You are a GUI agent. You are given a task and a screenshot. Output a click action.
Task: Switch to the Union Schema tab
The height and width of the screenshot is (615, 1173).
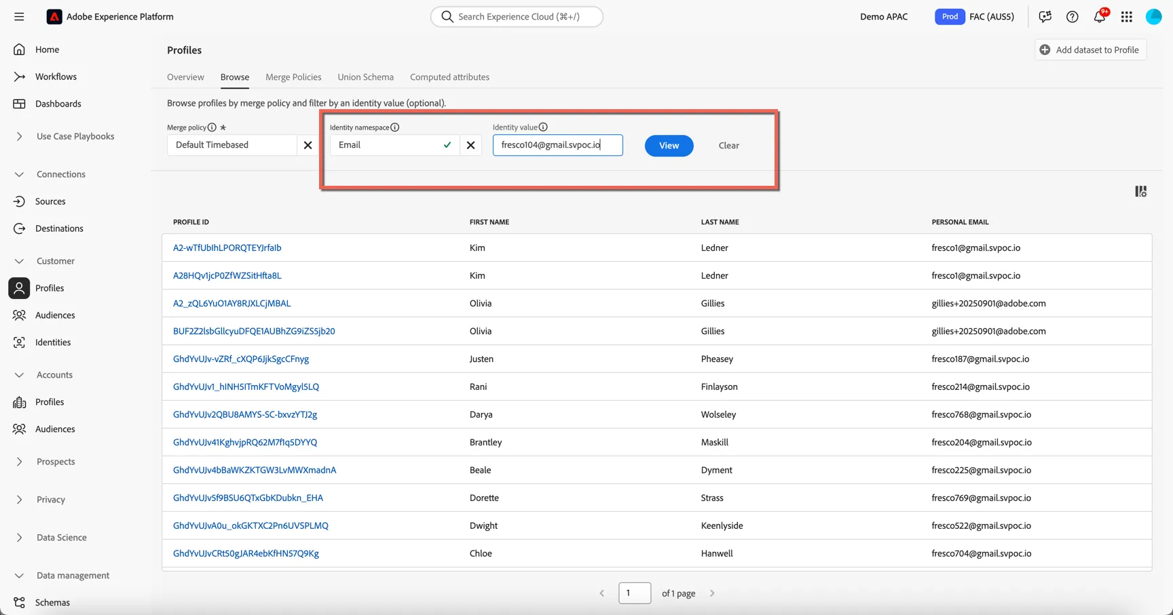pyautogui.click(x=365, y=77)
